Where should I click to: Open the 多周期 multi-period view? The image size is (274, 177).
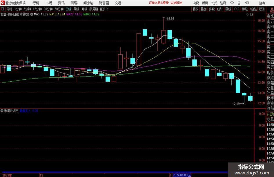(x=94, y=9)
